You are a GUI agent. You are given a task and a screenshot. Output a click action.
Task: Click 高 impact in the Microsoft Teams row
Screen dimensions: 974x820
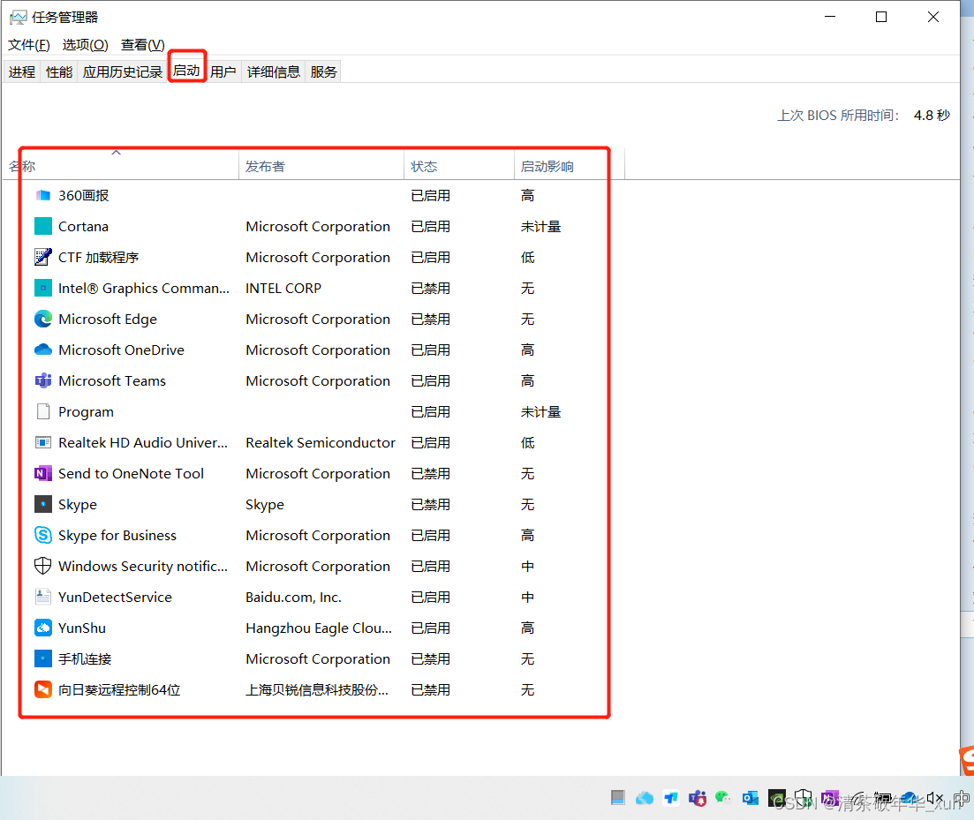(527, 381)
